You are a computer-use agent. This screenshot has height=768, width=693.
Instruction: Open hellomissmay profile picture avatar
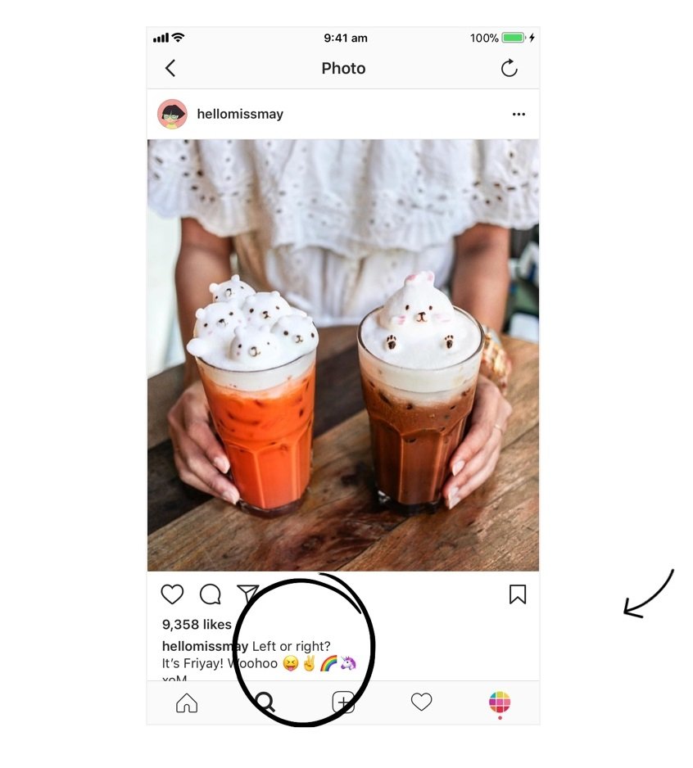172,114
